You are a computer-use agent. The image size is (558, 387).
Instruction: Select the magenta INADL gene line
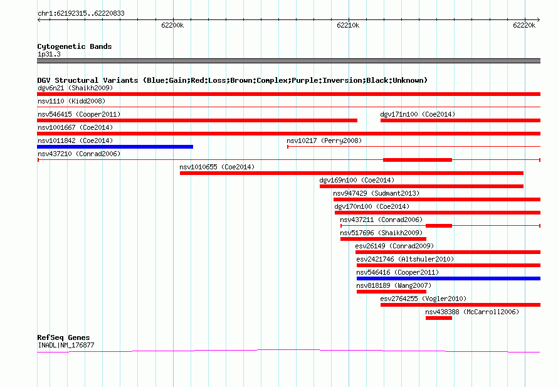coord(288,351)
